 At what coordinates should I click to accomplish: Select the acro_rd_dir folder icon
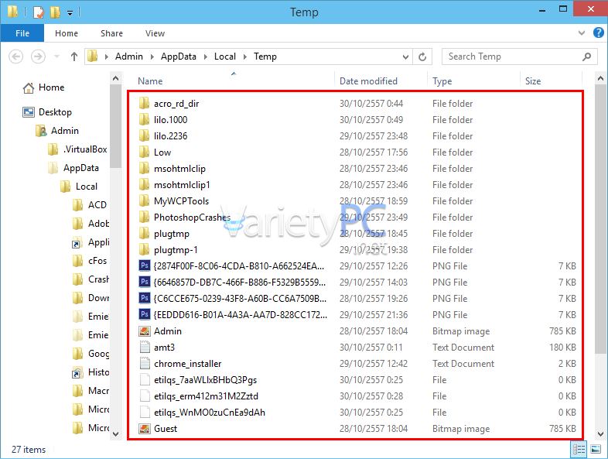click(x=144, y=103)
